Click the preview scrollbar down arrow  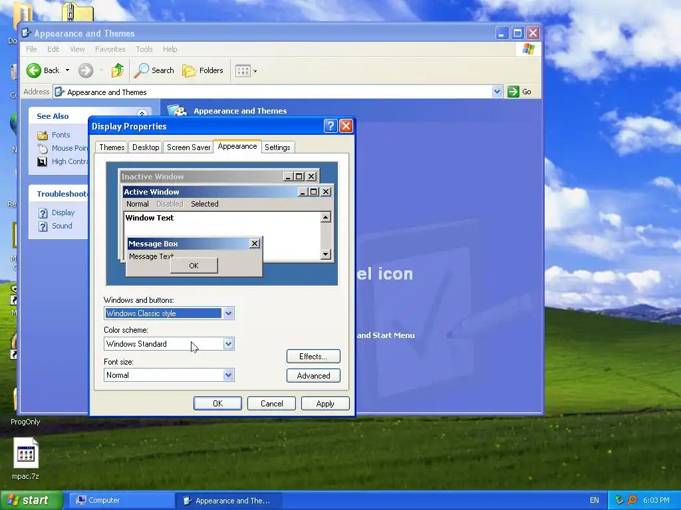326,254
